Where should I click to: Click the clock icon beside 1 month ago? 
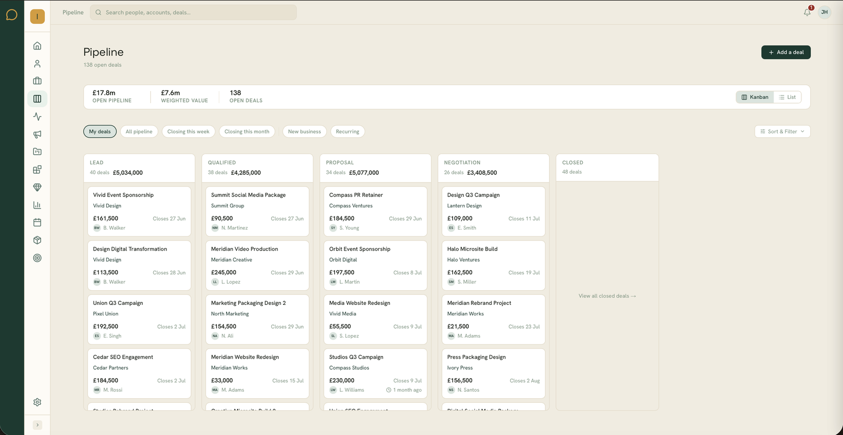[x=389, y=390]
